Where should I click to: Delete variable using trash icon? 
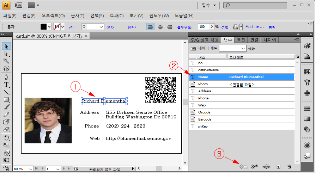coord(289,167)
